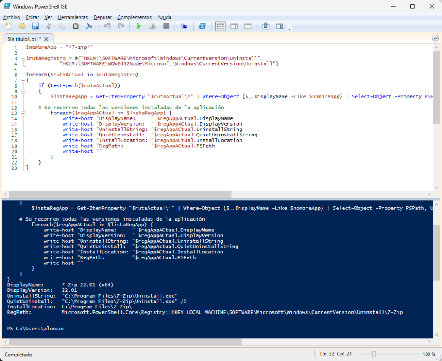Save the script using the Save icon

pos(35,26)
